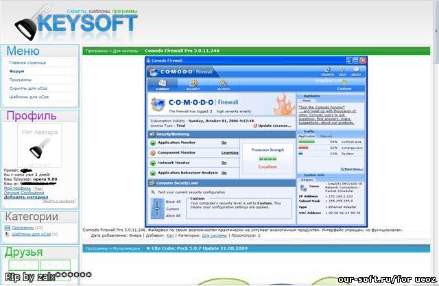Click green check beside Application Behaviour Analysis

(153, 174)
